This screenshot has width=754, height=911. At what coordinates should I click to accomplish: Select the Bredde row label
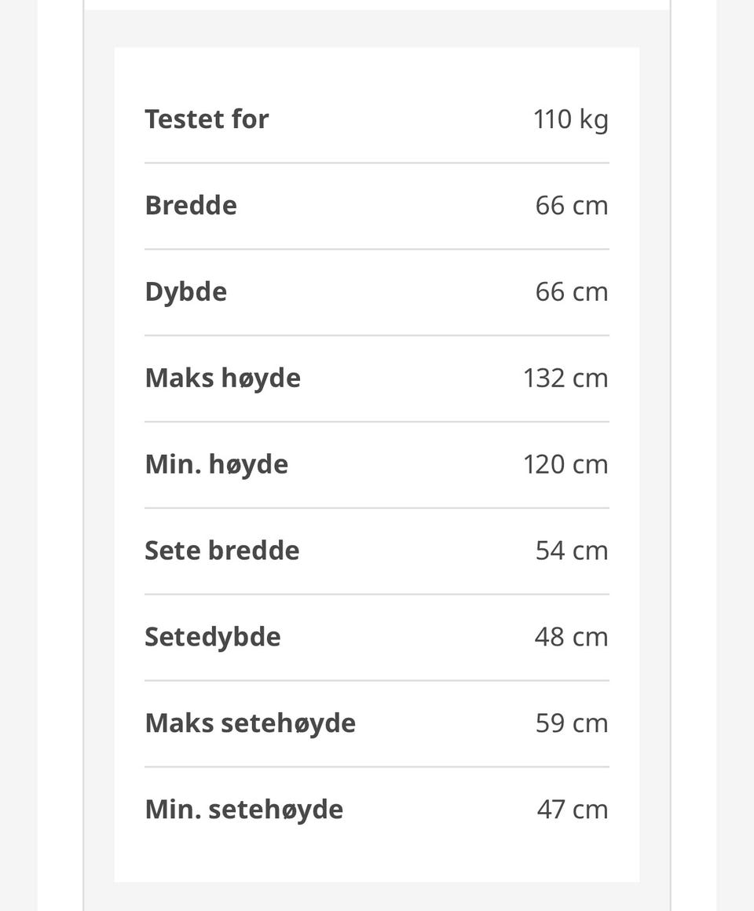tap(191, 205)
